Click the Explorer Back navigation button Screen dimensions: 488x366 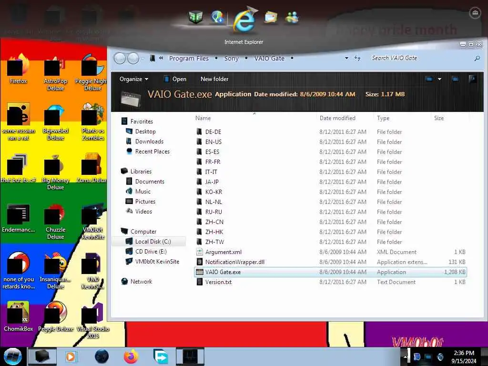[x=120, y=58]
